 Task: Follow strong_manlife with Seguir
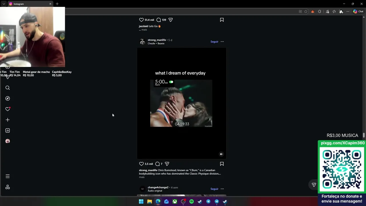pos(214,42)
